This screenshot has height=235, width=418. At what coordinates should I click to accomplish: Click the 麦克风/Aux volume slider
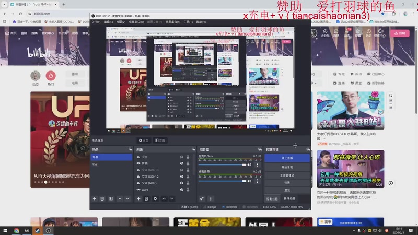point(223,165)
